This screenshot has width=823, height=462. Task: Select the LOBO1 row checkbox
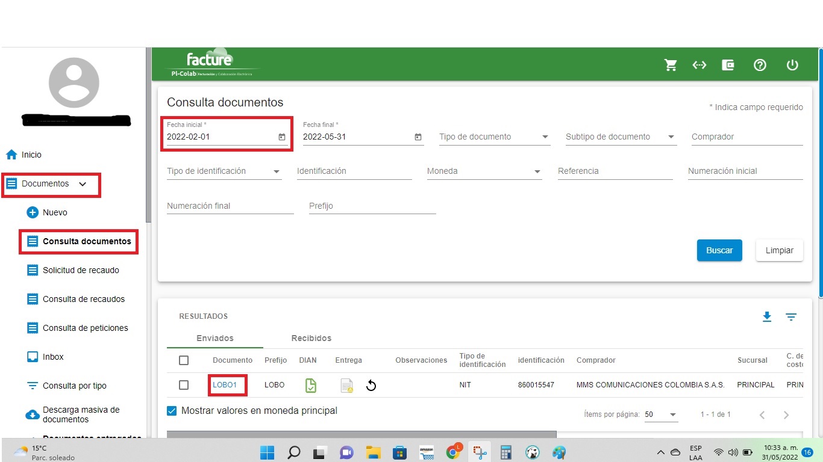184,385
